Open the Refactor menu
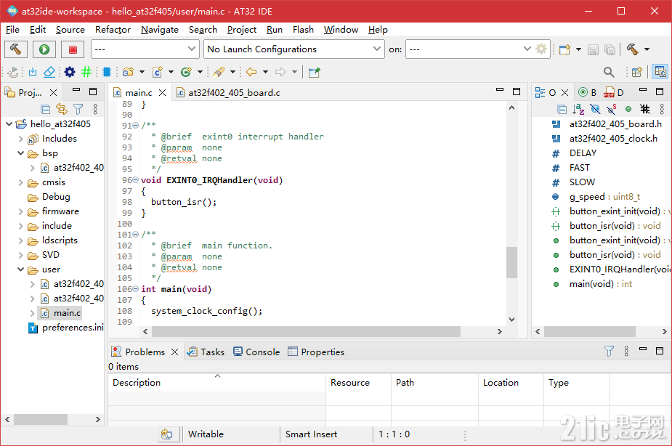Viewport: 672px width, 446px height. [113, 30]
